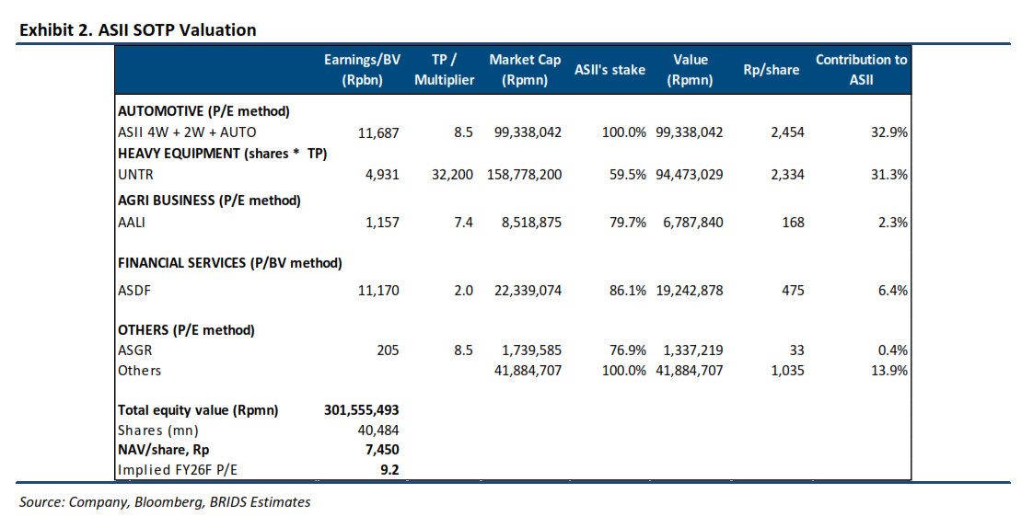Select the Implied FY26F P/E value 9.2
The width and height of the screenshot is (1033, 528).
[389, 471]
